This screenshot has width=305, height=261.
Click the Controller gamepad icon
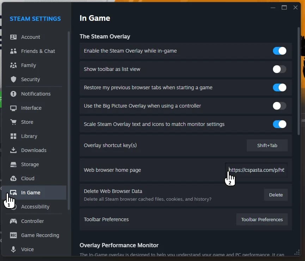[x=13, y=221]
